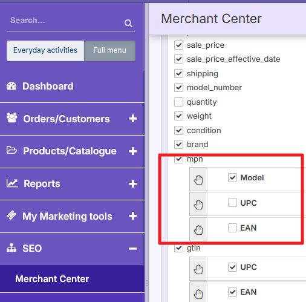306x302 pixels.
Task: Click the Orders/Customers people icon
Action: (x=12, y=117)
